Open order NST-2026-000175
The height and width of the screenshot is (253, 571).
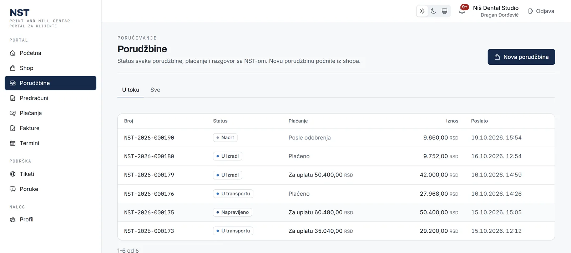coord(149,212)
